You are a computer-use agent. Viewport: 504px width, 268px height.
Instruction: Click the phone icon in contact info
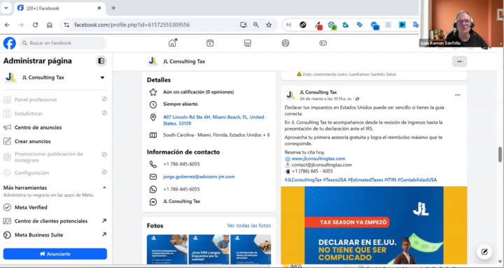pos(153,165)
